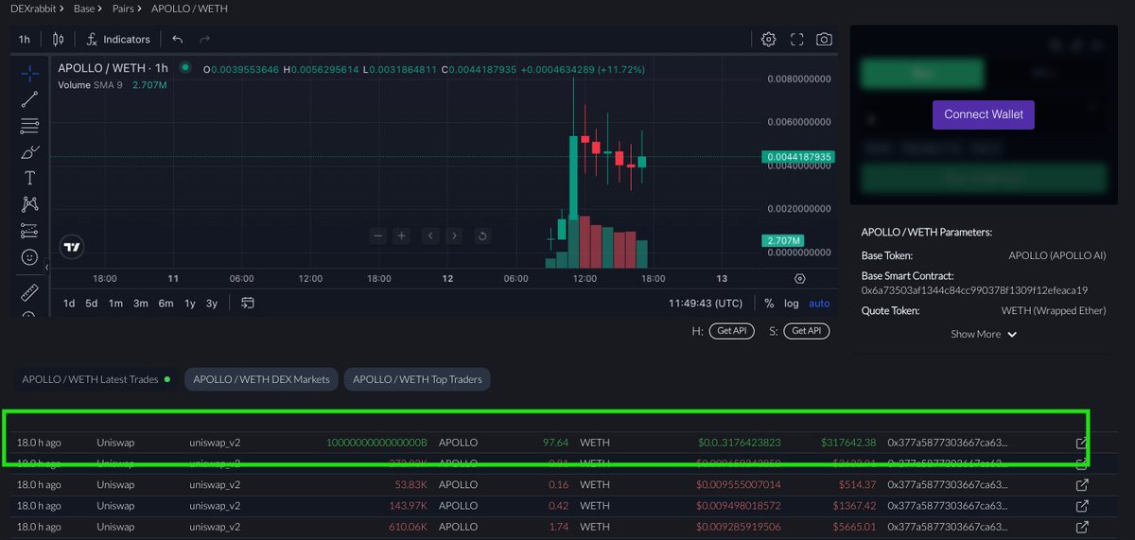Set range to 1y

pos(190,304)
